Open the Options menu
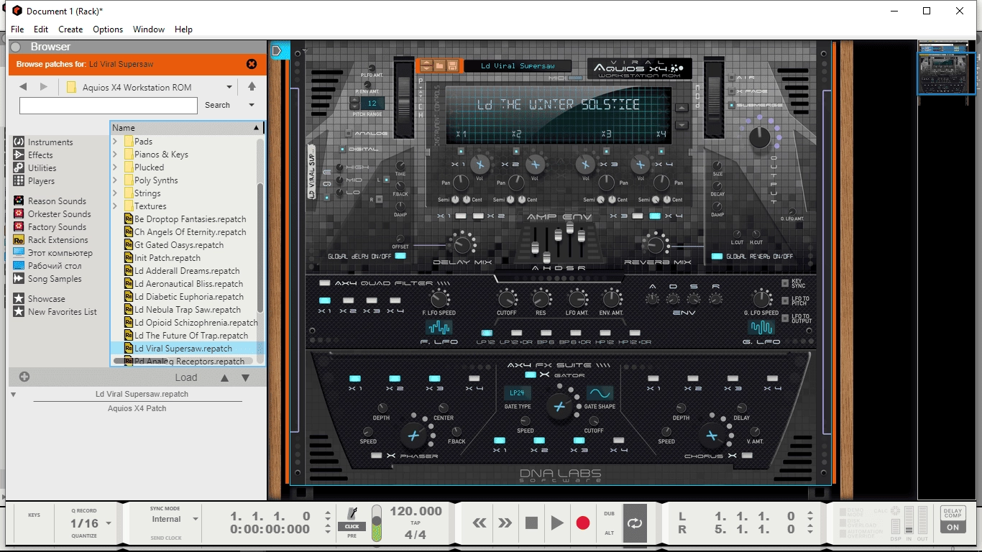This screenshot has width=982, height=552. point(108,29)
